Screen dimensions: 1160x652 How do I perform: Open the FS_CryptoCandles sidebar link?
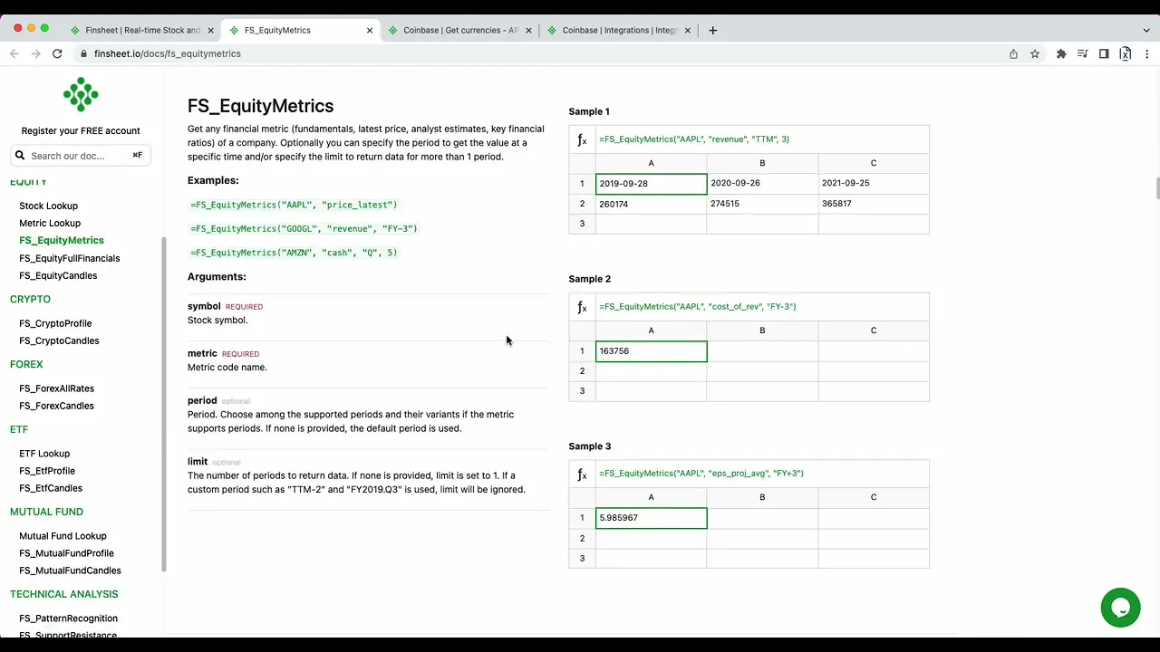(x=59, y=340)
